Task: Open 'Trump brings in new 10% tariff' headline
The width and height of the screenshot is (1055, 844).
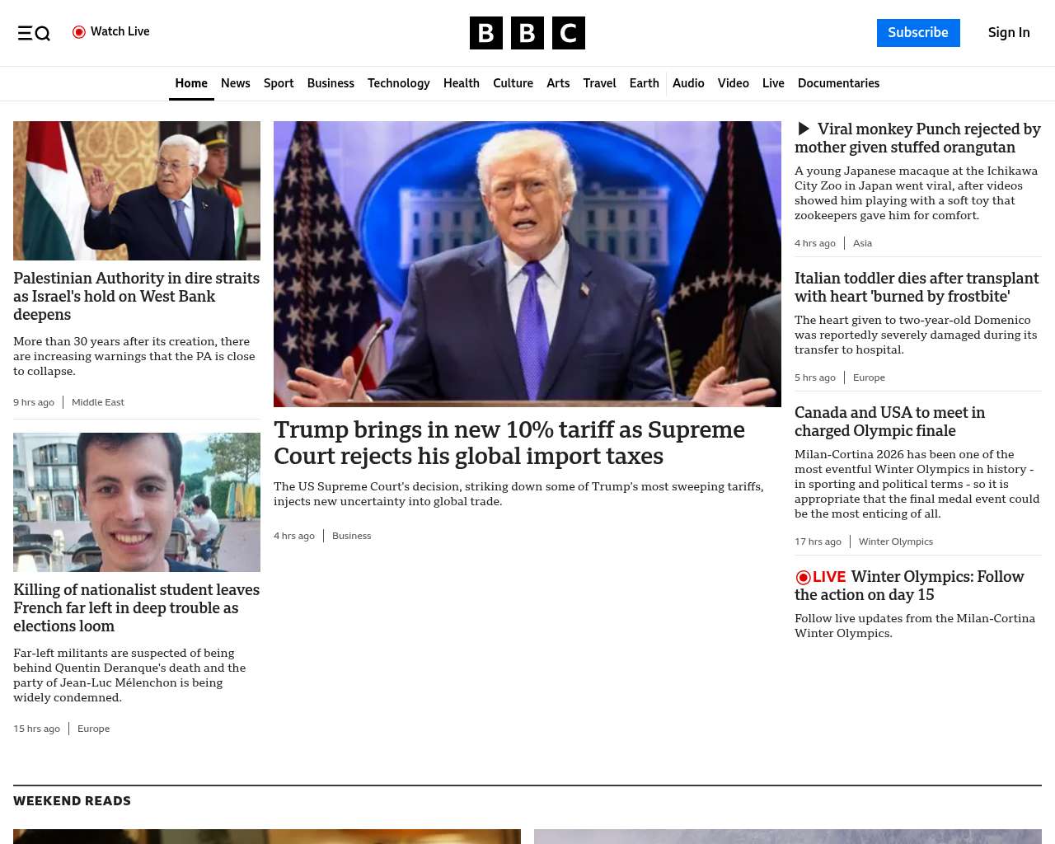Action: pos(509,443)
